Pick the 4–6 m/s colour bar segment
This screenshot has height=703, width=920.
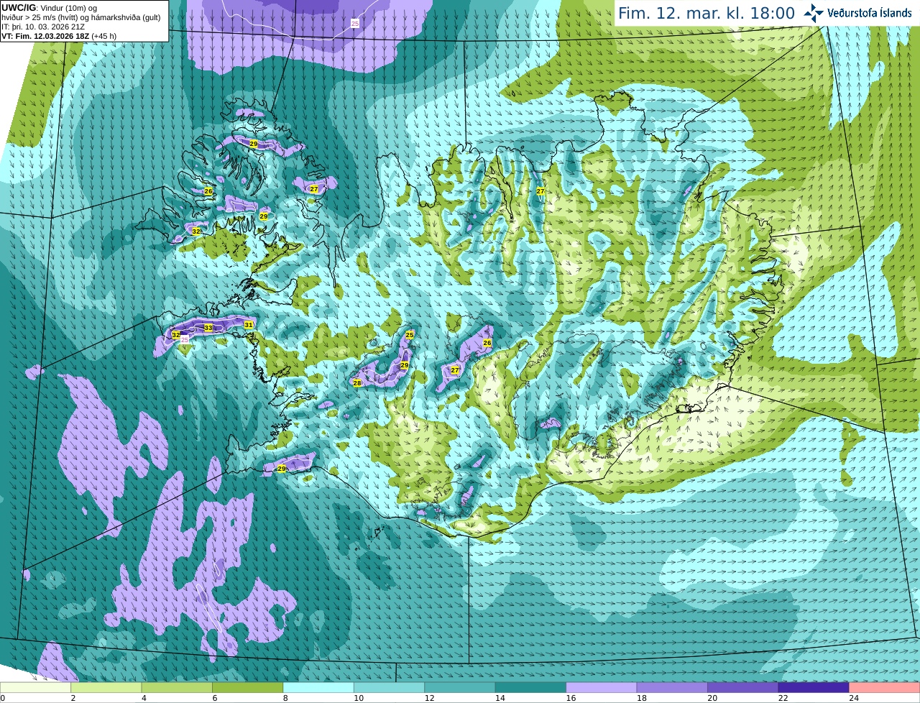(x=178, y=688)
